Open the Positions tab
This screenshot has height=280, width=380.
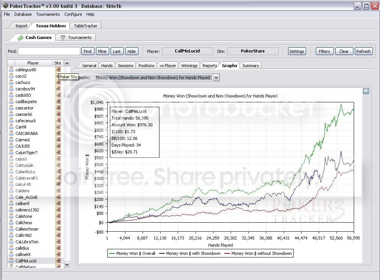coord(146,65)
